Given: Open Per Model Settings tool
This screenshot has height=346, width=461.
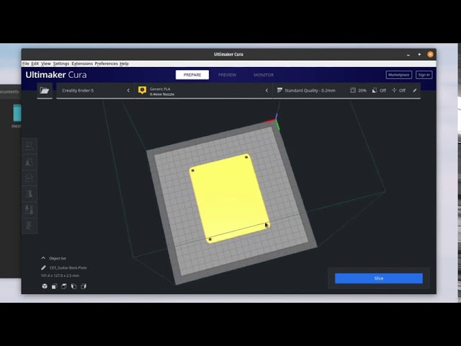Looking at the screenshot, I should pos(29,210).
